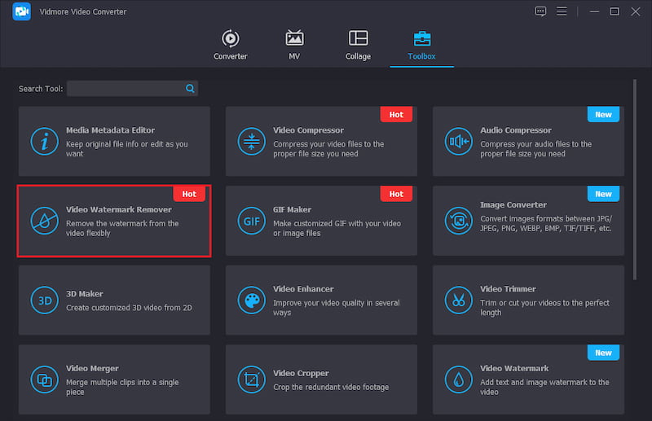Open the Converter tab icon
This screenshot has height=421, width=652.
(231, 38)
